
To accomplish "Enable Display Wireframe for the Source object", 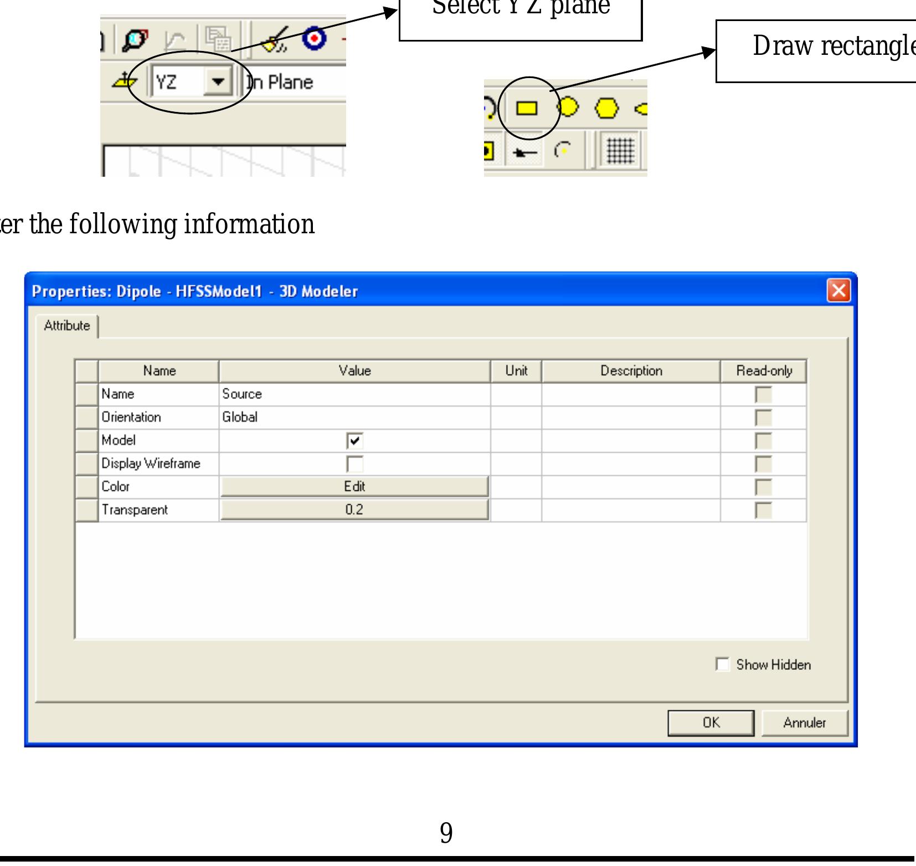I will (x=354, y=463).
